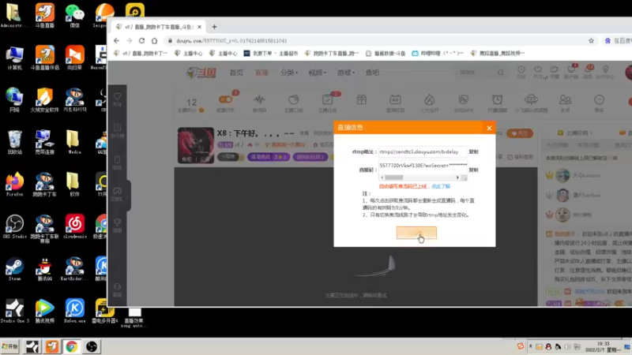Click the 火绒安全软件 desktop icon

tap(44, 100)
